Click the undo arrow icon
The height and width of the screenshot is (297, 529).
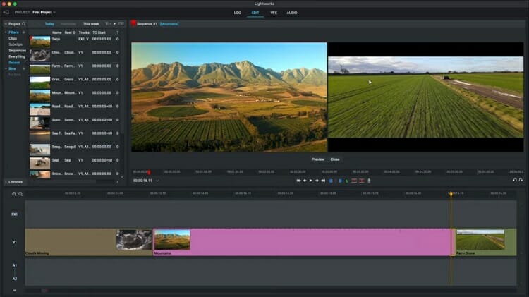point(515,180)
